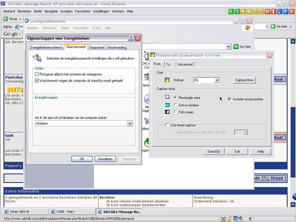The height and width of the screenshot is (222, 296).
Task: Open the Afsluiten power button action dropdown
Action: point(130,123)
